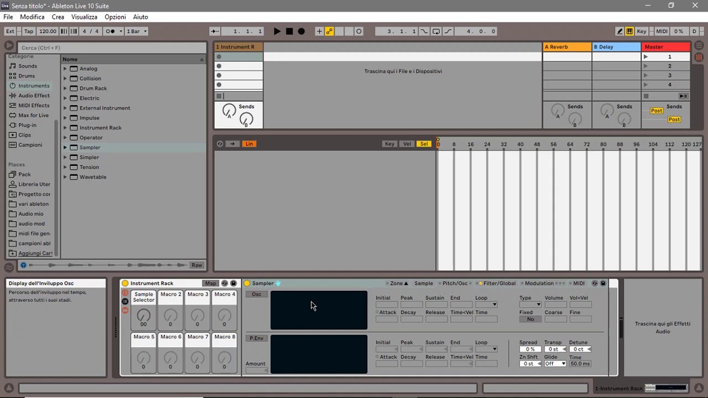Screen dimensions: 708x398
Task: Adjust Send B knob on Instrument Rack track
Action: pyautogui.click(x=247, y=119)
